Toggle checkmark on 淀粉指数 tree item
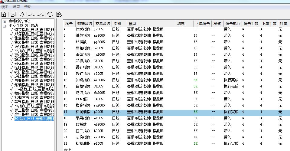Viewport: 290px width, 151px height. click(x=11, y=115)
